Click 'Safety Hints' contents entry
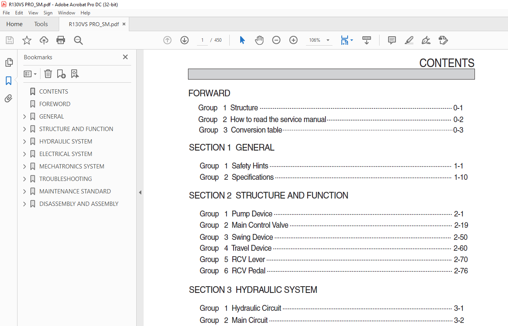This screenshot has width=508, height=326. tap(250, 166)
